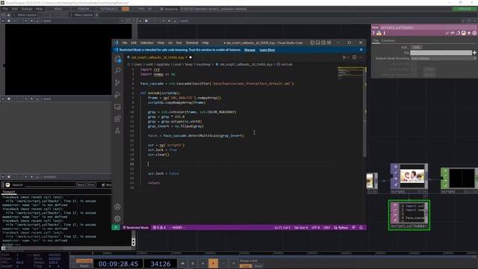Open operator help question mark icon
The height and width of the screenshot is (269, 478).
tap(373, 33)
